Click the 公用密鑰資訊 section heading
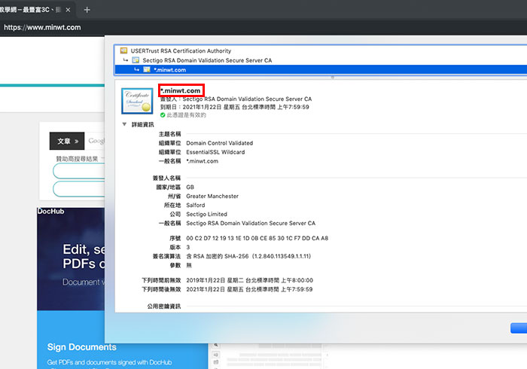 click(x=163, y=306)
